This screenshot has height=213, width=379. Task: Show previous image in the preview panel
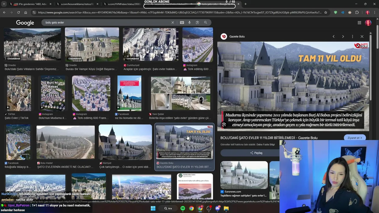pyautogui.click(x=333, y=36)
